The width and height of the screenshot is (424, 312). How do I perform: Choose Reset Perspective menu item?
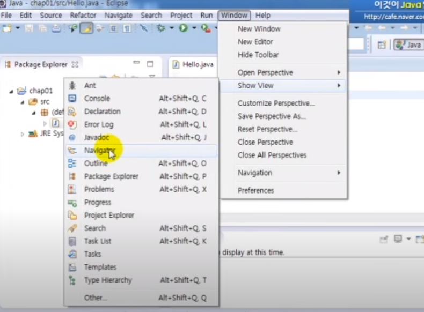[x=283, y=129]
